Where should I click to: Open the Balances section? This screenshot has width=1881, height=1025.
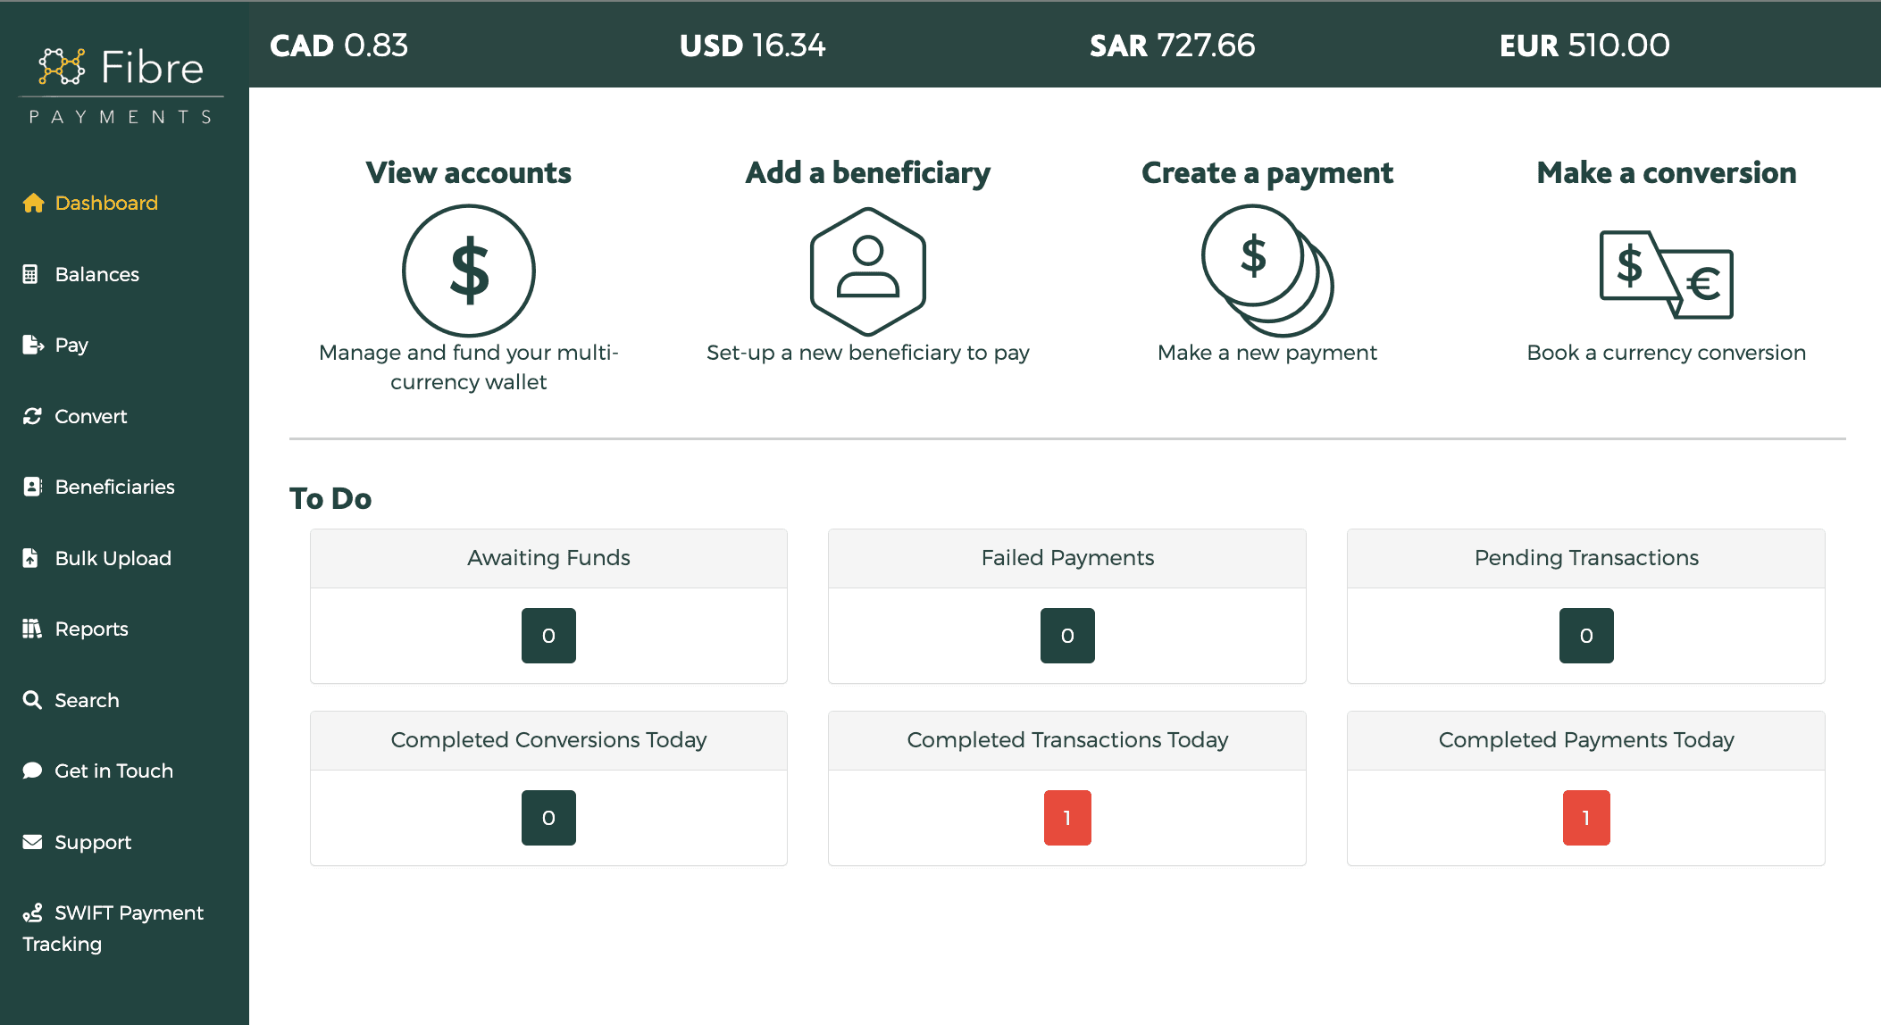pyautogui.click(x=97, y=274)
